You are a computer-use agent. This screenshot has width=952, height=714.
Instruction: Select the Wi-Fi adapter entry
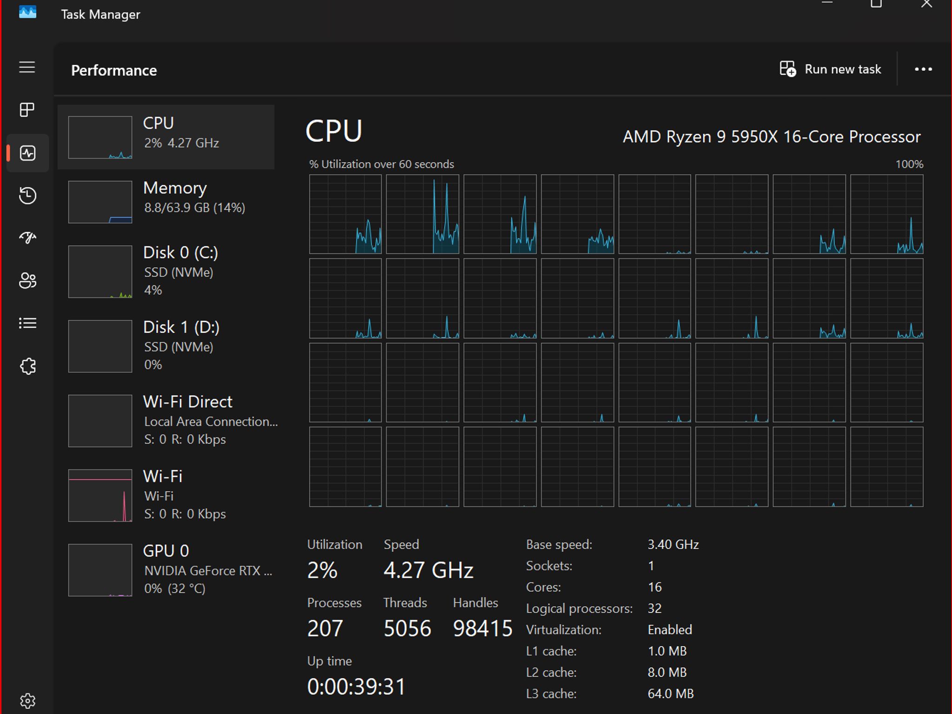point(166,495)
